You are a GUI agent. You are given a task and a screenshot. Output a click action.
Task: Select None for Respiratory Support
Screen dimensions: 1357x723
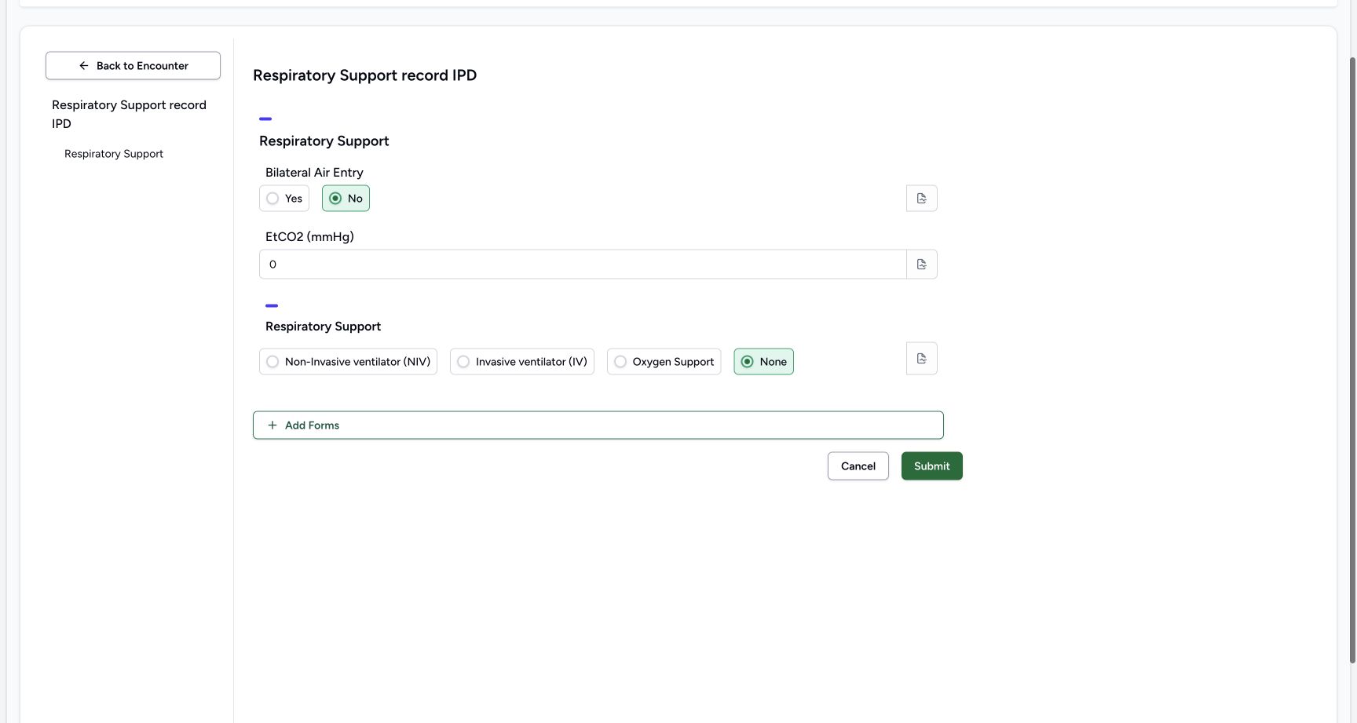(763, 362)
